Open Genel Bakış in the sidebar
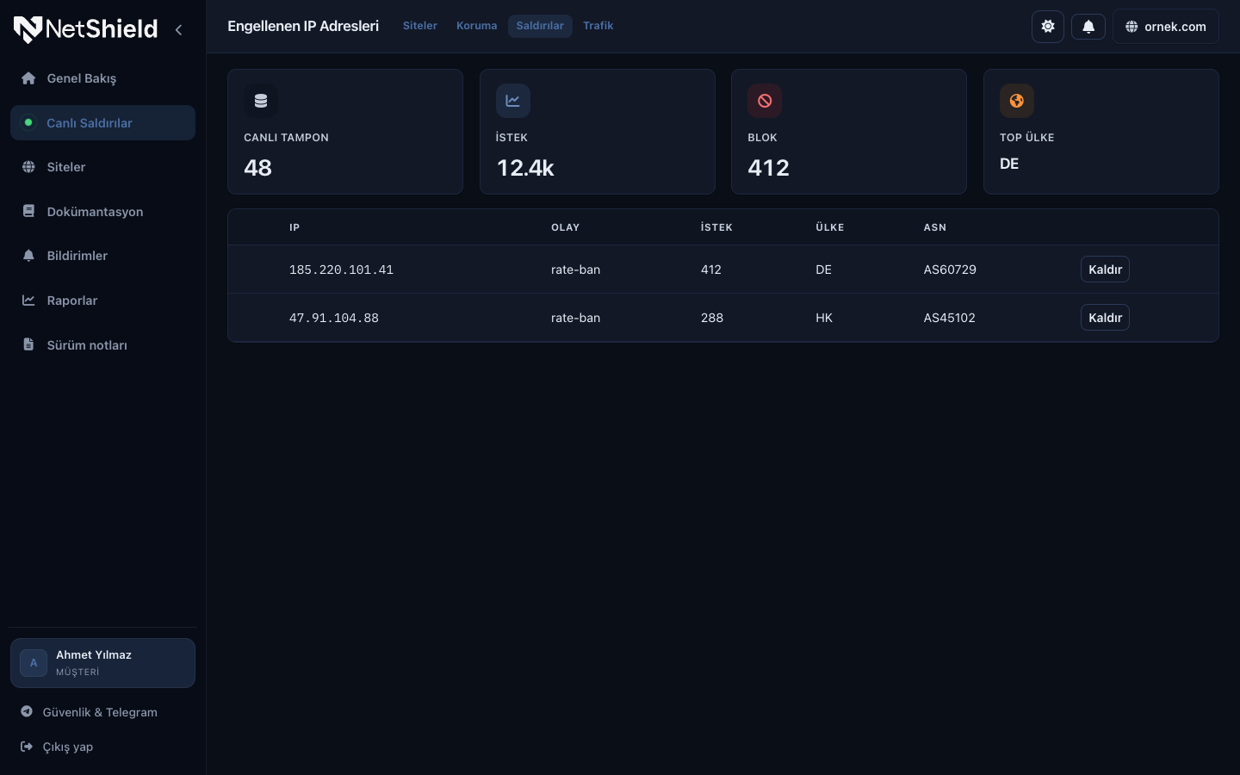 [x=102, y=78]
